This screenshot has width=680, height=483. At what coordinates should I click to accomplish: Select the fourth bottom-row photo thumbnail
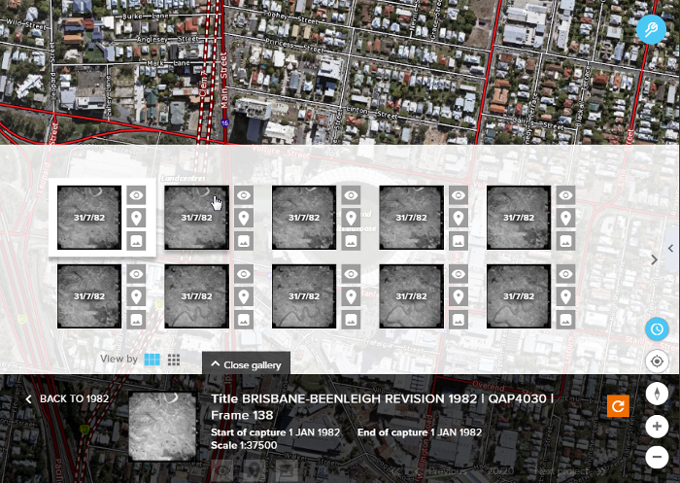click(412, 296)
